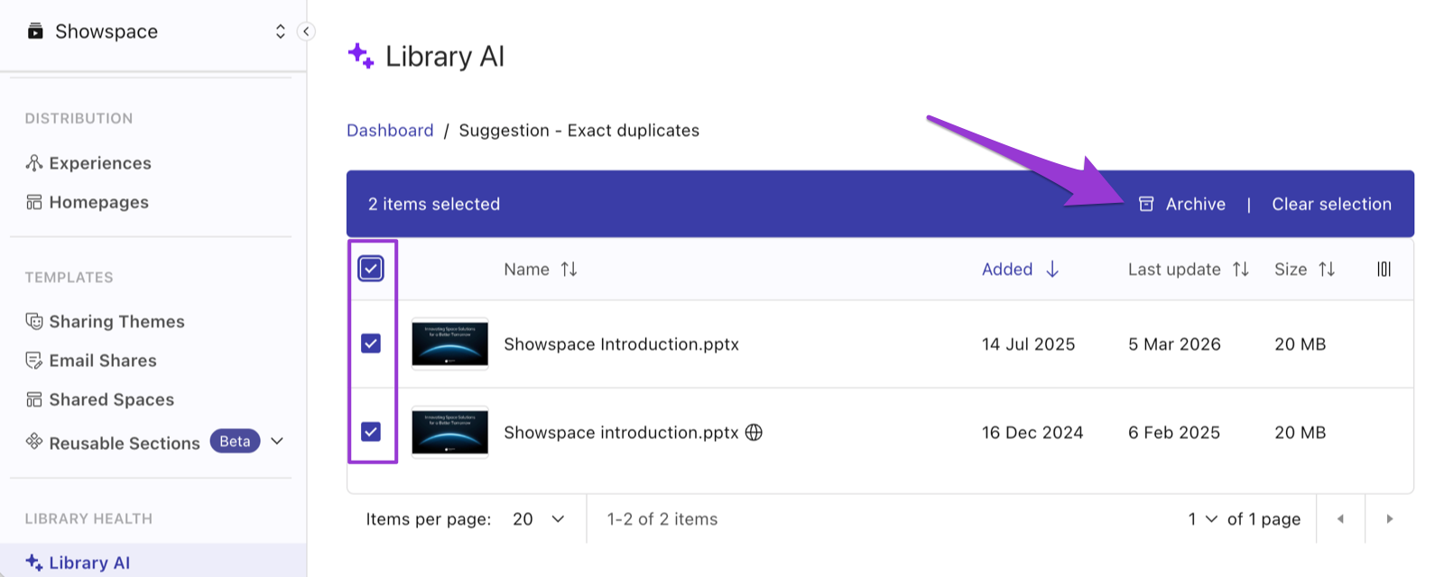Click the Archive button

click(x=1182, y=204)
